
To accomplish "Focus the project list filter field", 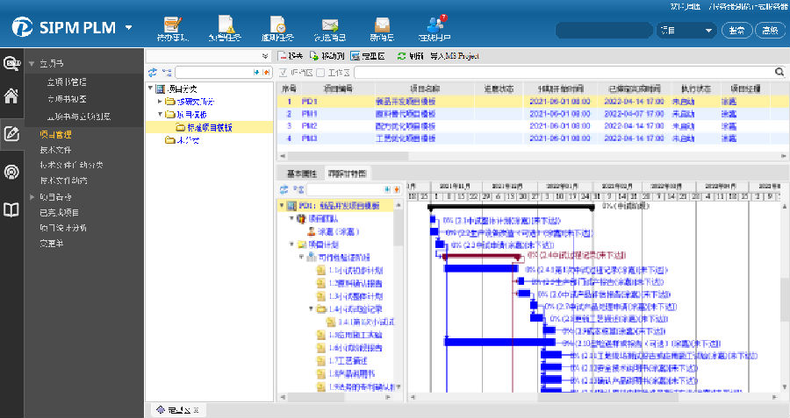I will pyautogui.click(x=564, y=73).
